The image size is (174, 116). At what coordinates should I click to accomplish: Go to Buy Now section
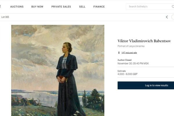[x=37, y=7]
